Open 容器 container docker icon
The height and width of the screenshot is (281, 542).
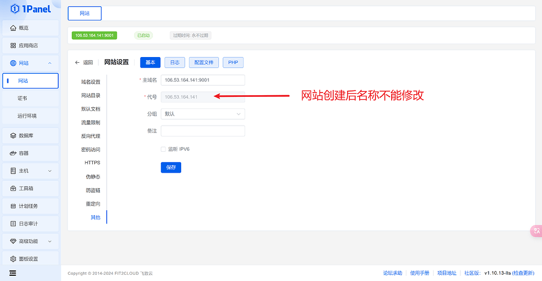coord(13,153)
